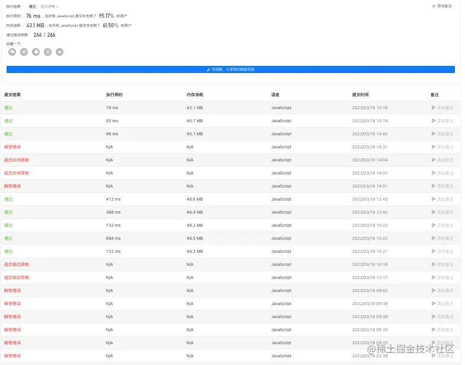Click the 266 / 266 test cases value
465x365 pixels.
(44, 34)
